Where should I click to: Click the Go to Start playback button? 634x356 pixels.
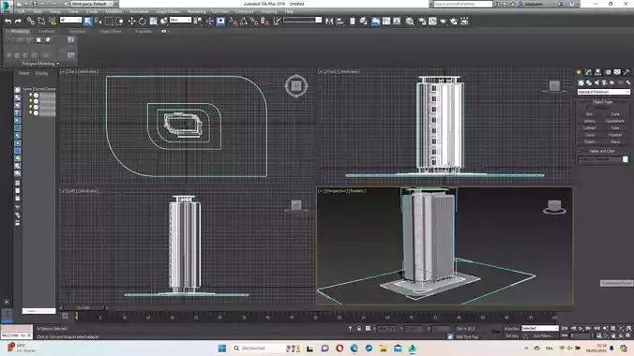tap(565, 329)
